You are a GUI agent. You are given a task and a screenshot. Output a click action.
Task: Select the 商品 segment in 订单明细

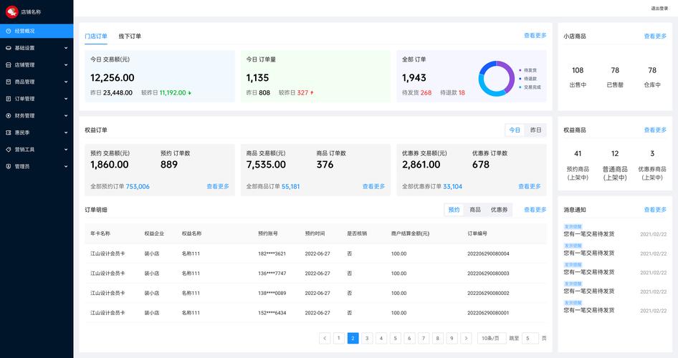point(475,210)
